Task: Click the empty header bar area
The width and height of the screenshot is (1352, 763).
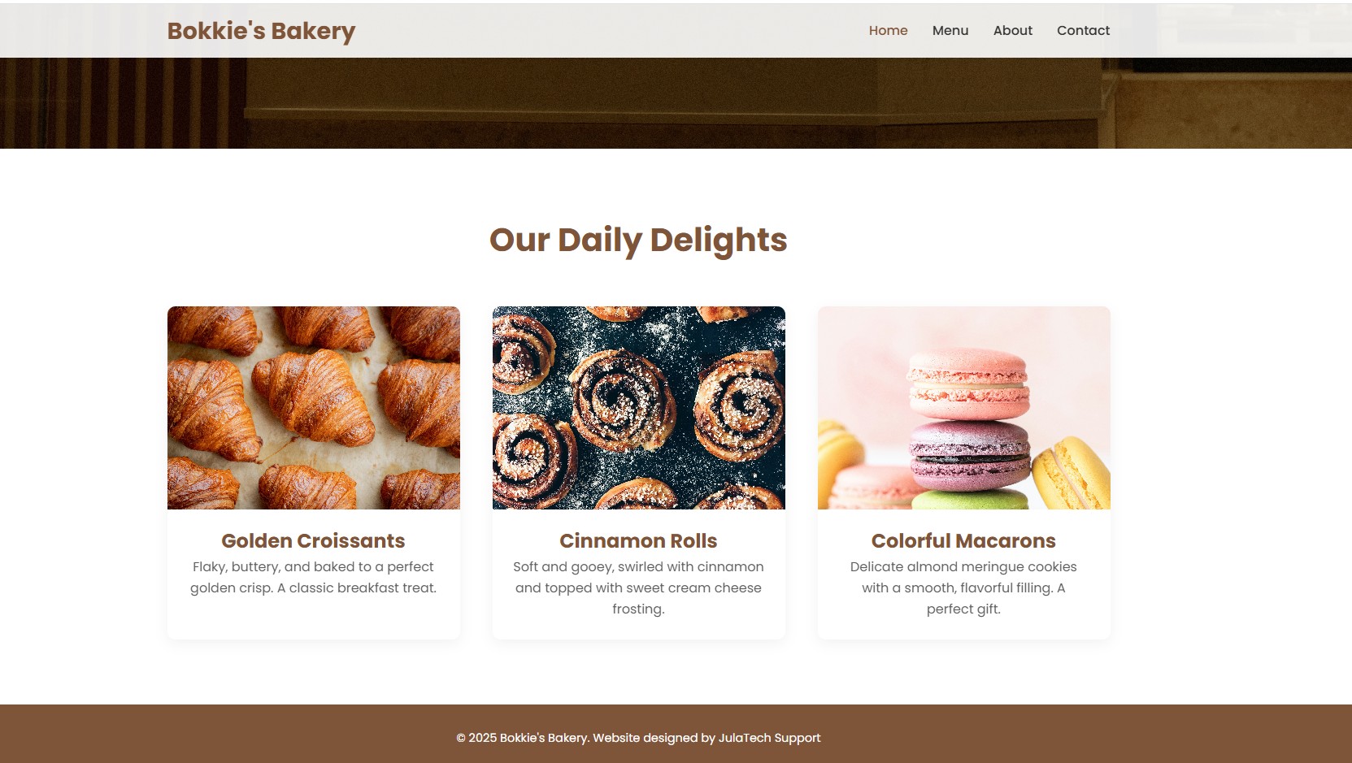Action: 610,30
